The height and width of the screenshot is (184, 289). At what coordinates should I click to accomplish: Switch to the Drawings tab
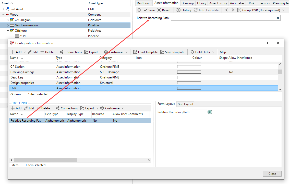coord(188,3)
